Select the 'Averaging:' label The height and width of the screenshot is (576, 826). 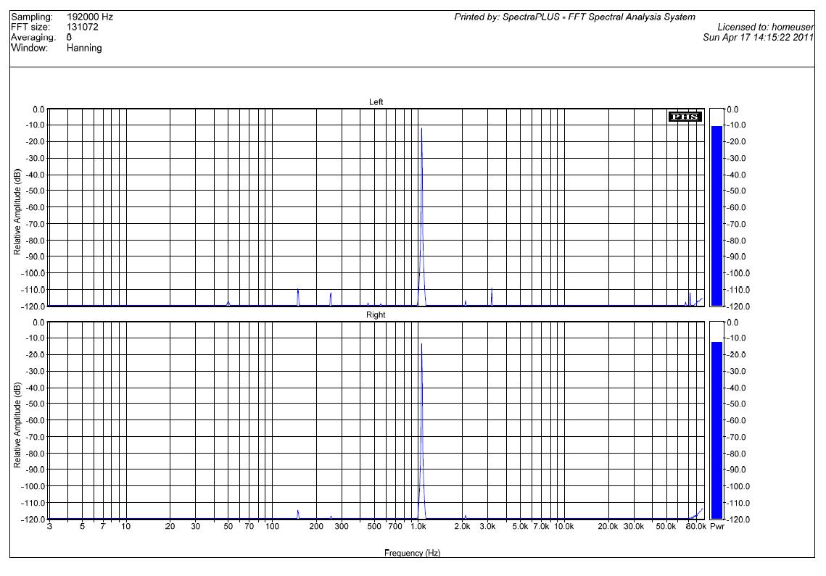pyautogui.click(x=33, y=38)
